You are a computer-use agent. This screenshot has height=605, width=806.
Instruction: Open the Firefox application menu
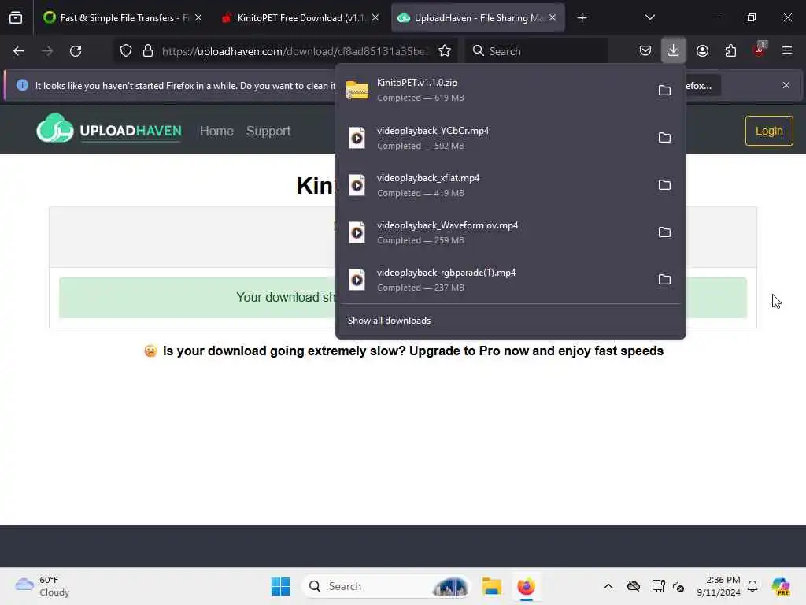(787, 51)
